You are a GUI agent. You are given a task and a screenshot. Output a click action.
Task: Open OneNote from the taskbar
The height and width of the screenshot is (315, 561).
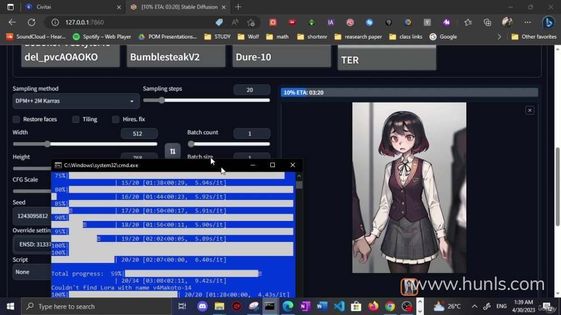(x=305, y=307)
